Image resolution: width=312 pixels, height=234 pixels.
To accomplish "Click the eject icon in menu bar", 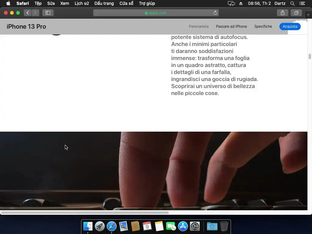I will pos(241,3).
